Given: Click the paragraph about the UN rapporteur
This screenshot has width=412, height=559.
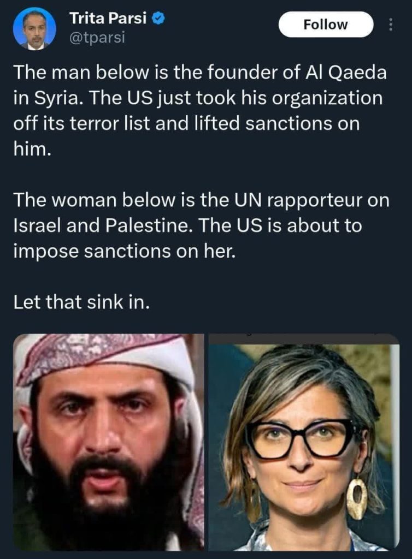Looking at the screenshot, I should 202,225.
